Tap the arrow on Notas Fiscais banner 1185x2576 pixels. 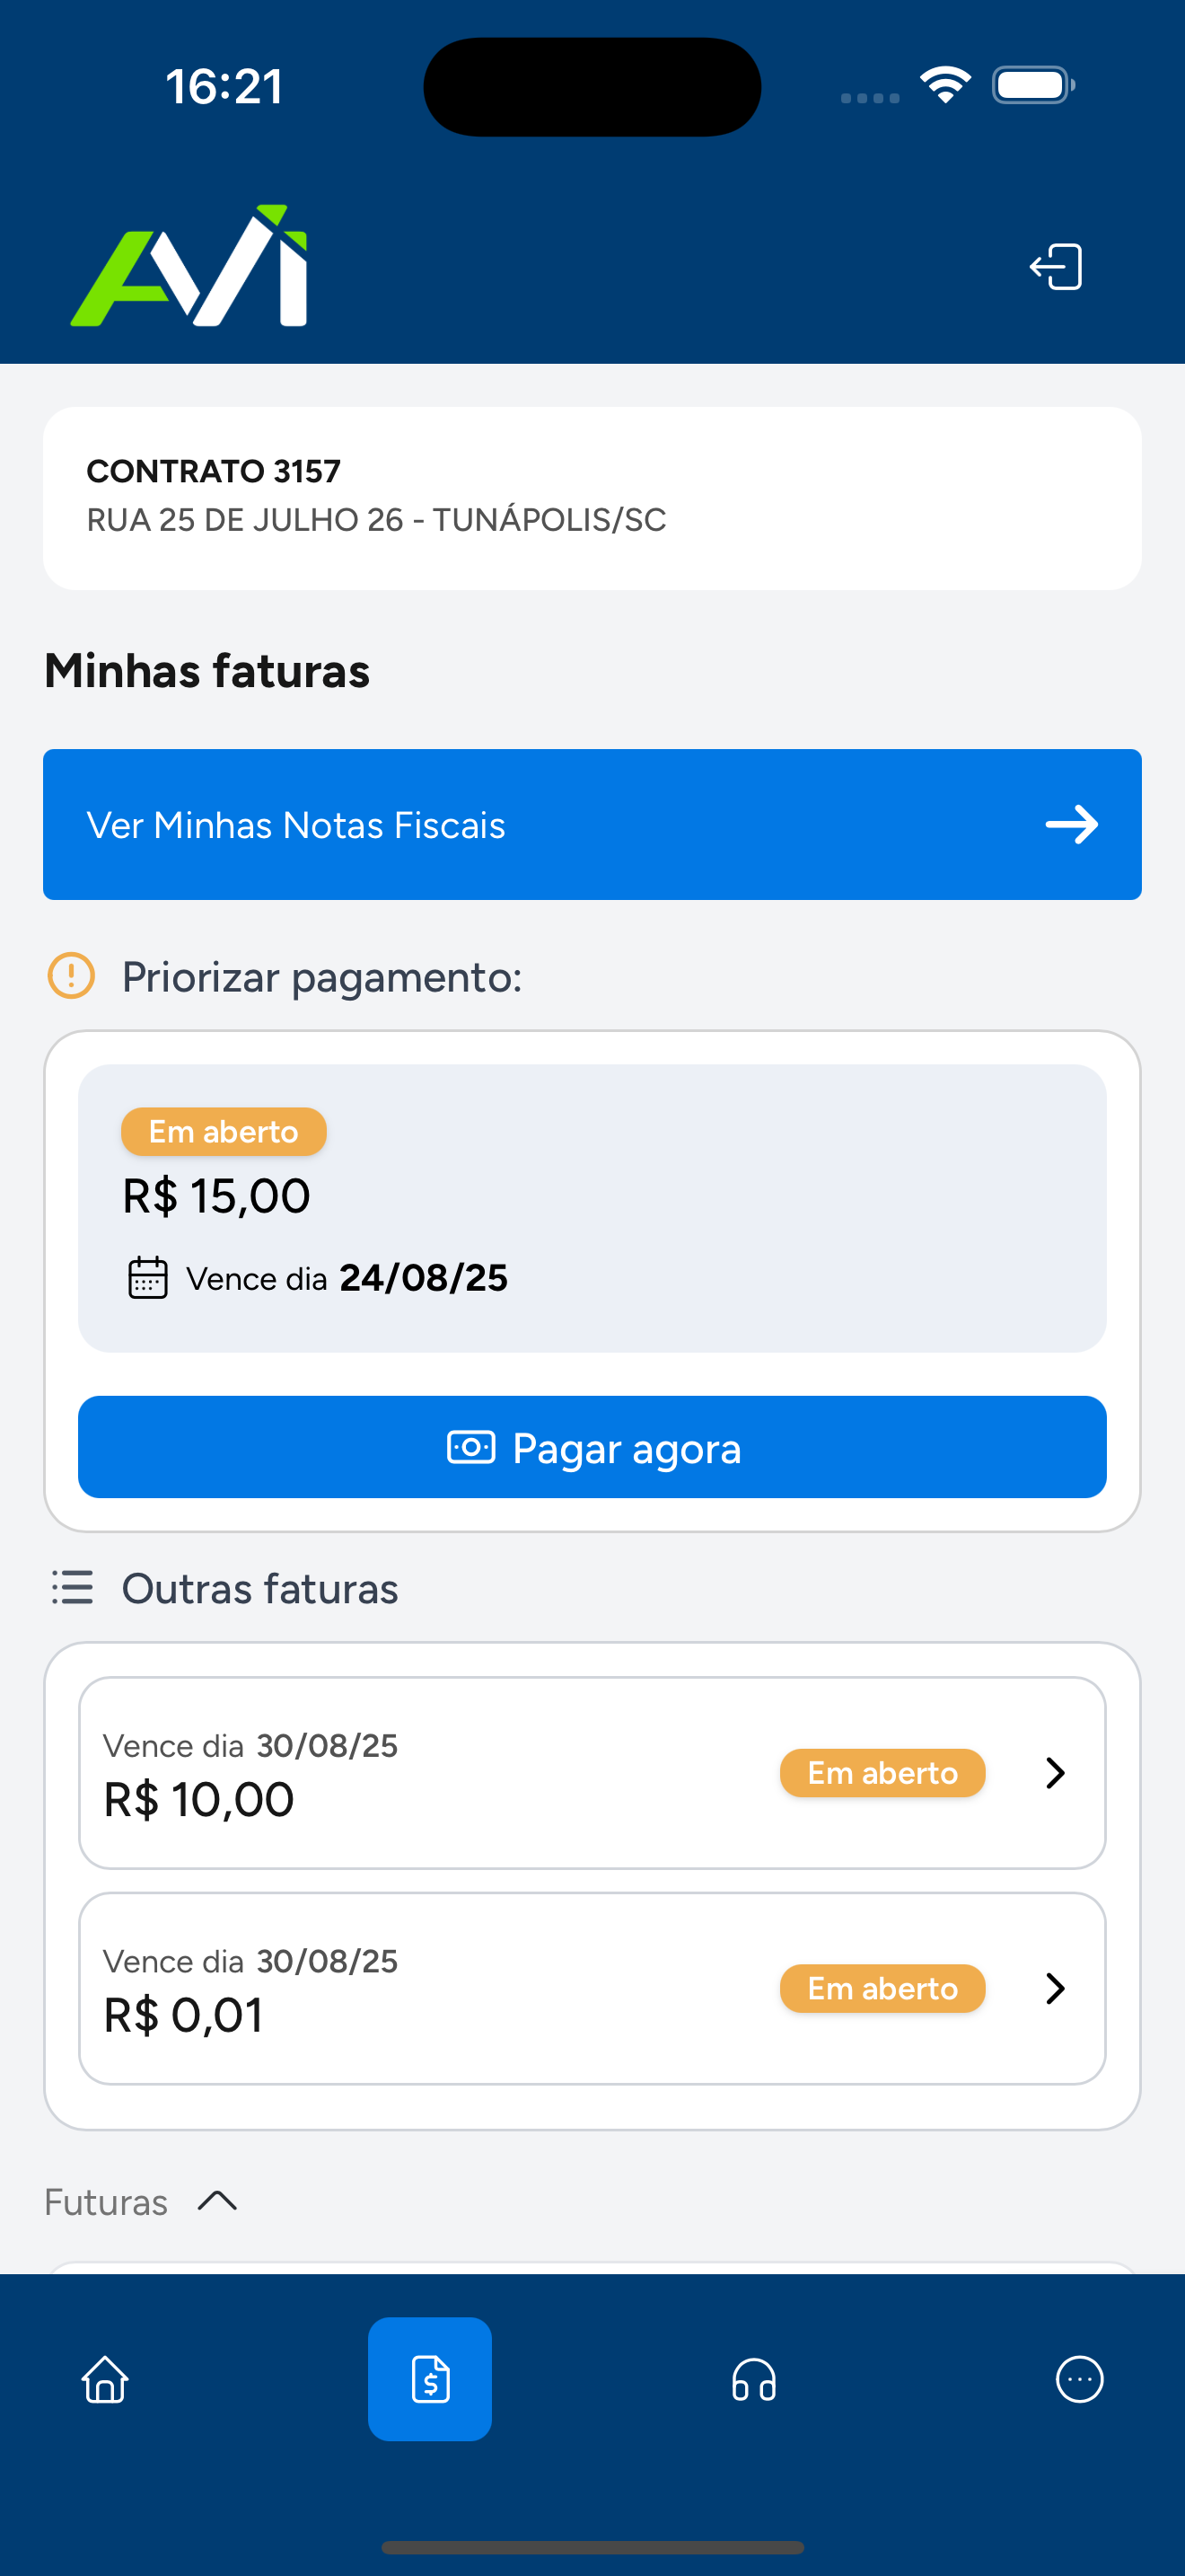pyautogui.click(x=1072, y=824)
